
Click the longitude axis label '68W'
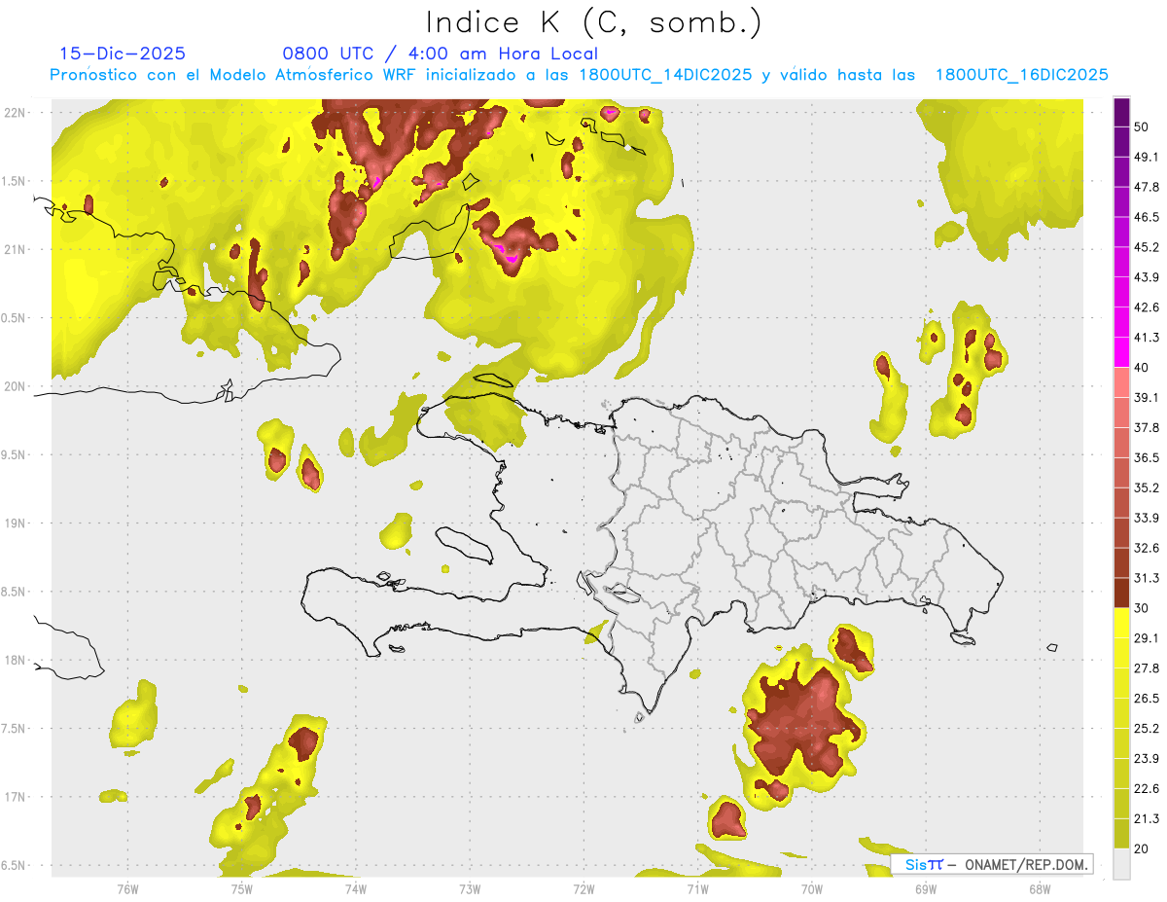click(1040, 889)
